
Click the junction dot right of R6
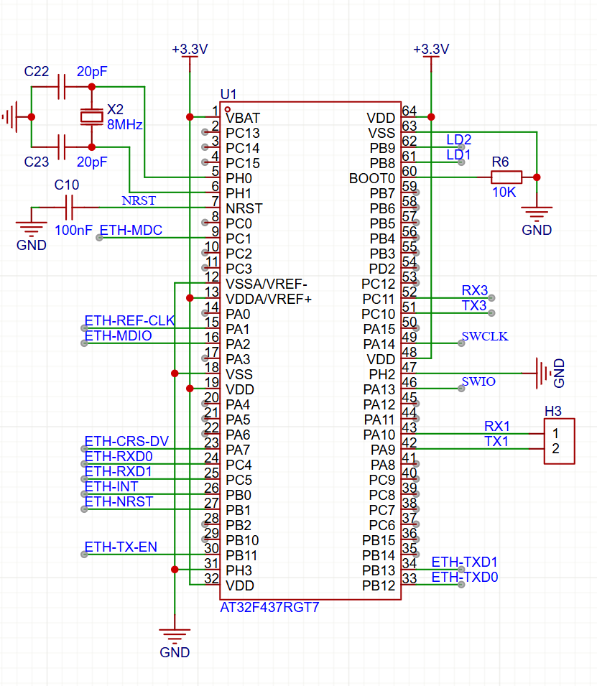[537, 177]
